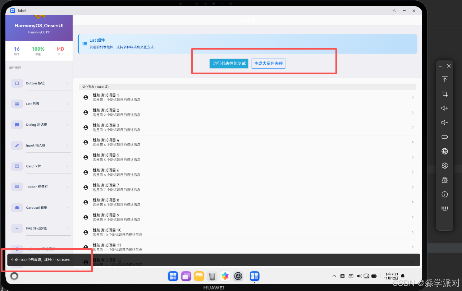Minimize the floating emulator toolbar
This screenshot has width=462, height=291.
click(440, 66)
